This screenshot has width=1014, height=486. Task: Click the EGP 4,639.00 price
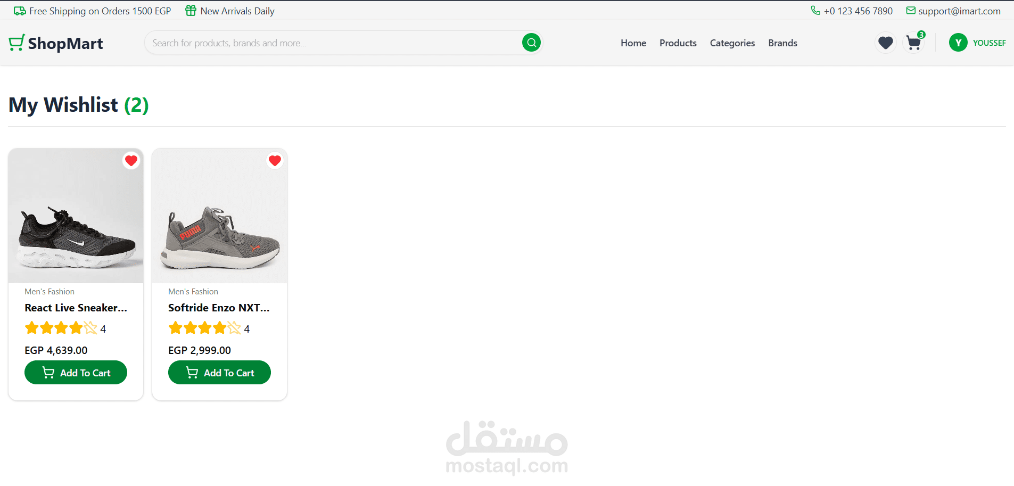tap(56, 350)
